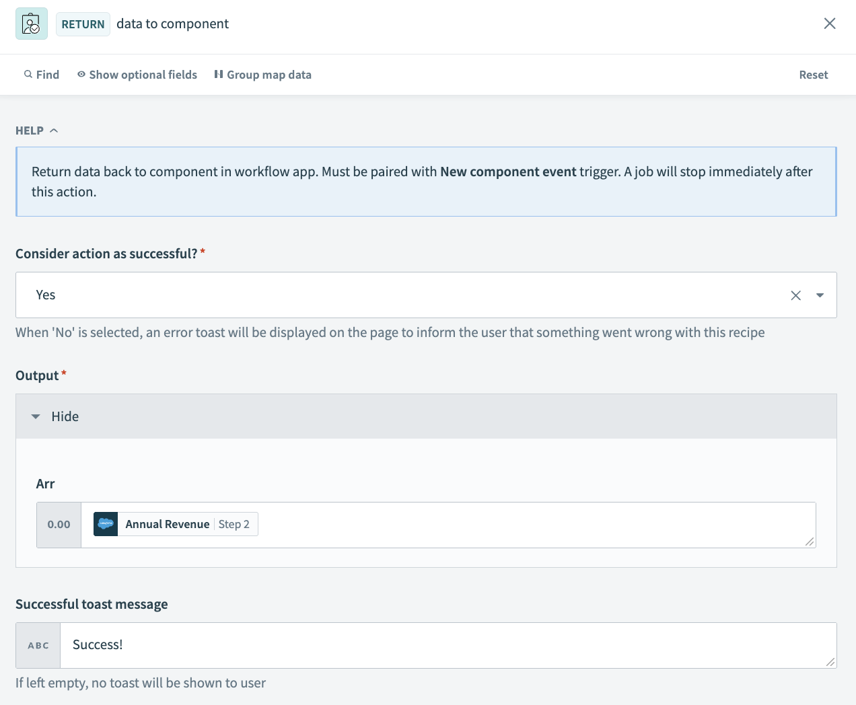Click the 0.00 number type indicator

click(x=58, y=524)
